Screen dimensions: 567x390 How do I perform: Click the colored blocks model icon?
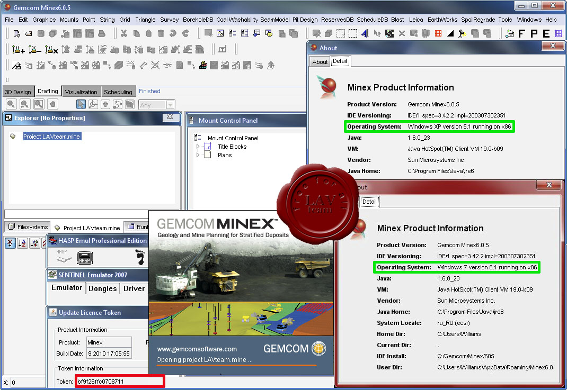[203, 65]
